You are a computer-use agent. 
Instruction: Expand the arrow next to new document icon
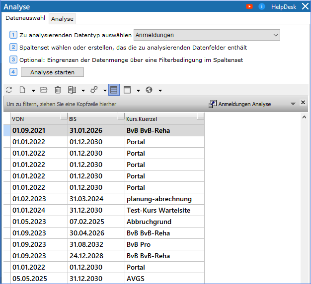point(33,90)
